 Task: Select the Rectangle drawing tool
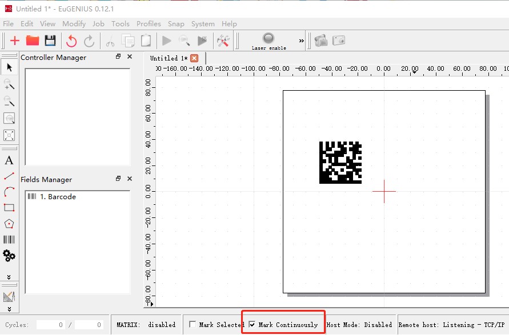click(x=9, y=208)
